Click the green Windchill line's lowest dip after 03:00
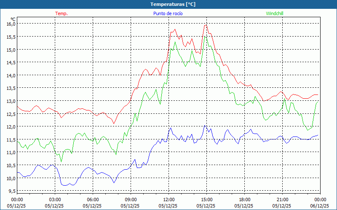This screenshot has height=210, width=337. [61, 161]
